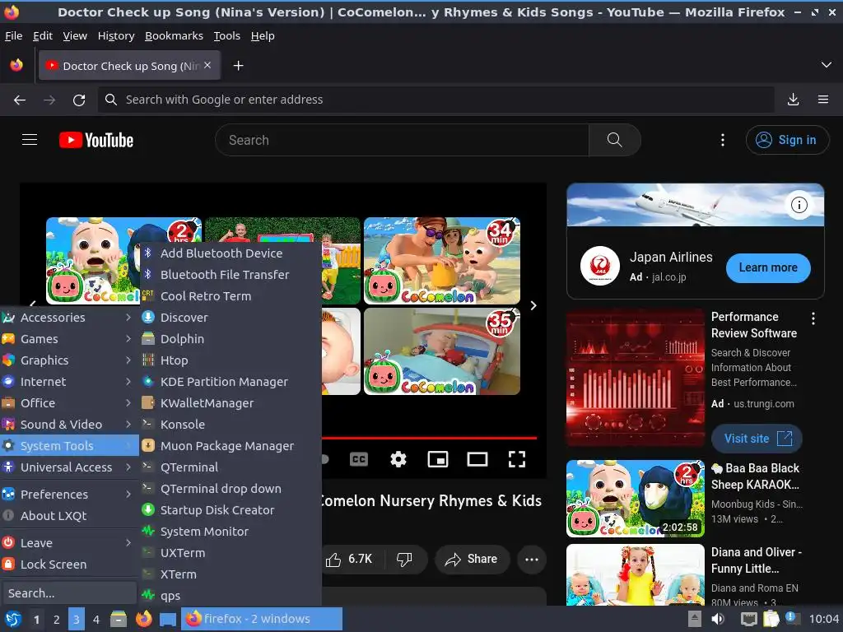
Task: Open ad info icon on Japan Airlines banner
Action: pos(799,205)
